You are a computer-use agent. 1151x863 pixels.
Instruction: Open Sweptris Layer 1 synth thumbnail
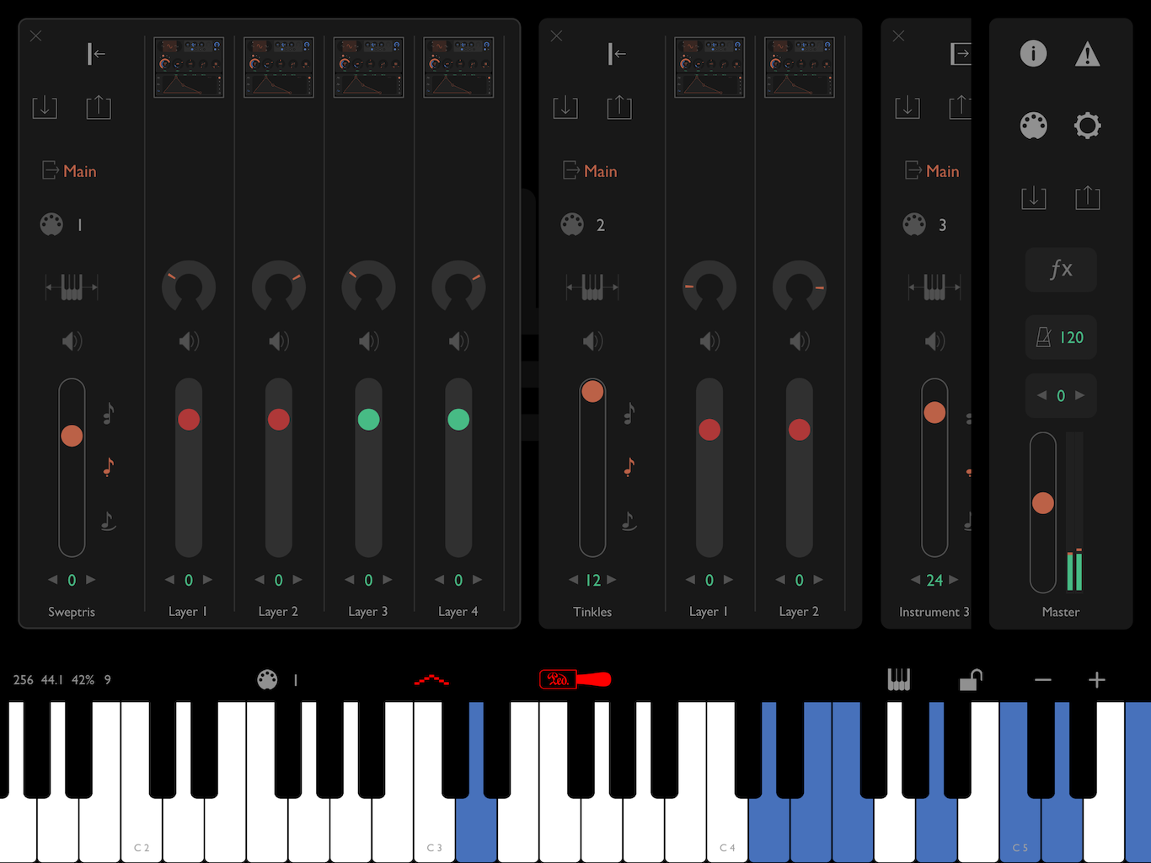tap(189, 67)
